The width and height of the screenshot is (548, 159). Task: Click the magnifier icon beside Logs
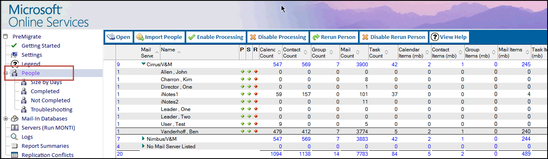coord(15,137)
